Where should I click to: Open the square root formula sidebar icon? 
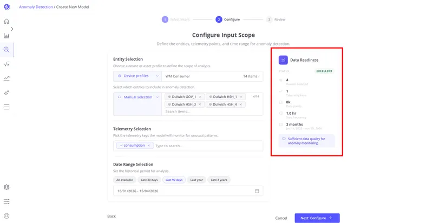pyautogui.click(x=6, y=64)
